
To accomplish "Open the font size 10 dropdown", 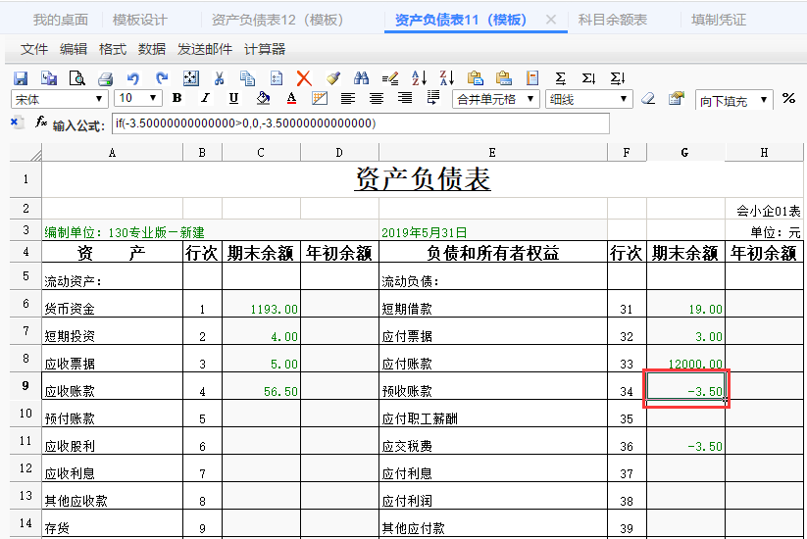I will click(x=154, y=99).
